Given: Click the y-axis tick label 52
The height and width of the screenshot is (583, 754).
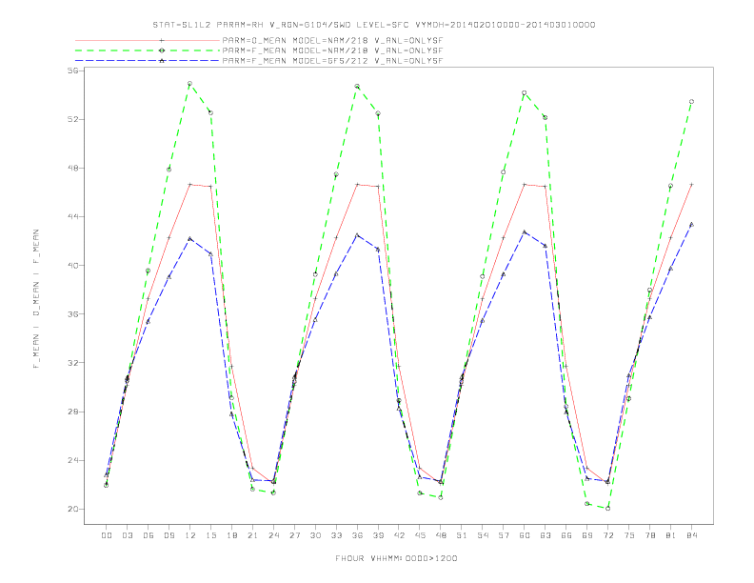Looking at the screenshot, I should pyautogui.click(x=74, y=119).
